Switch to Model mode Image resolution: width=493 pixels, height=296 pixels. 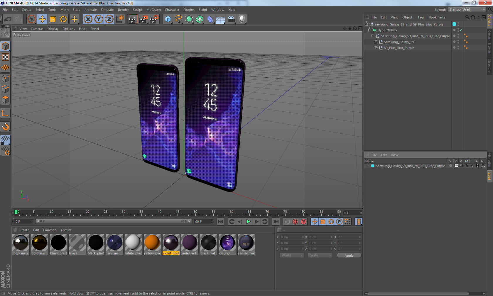(x=5, y=46)
